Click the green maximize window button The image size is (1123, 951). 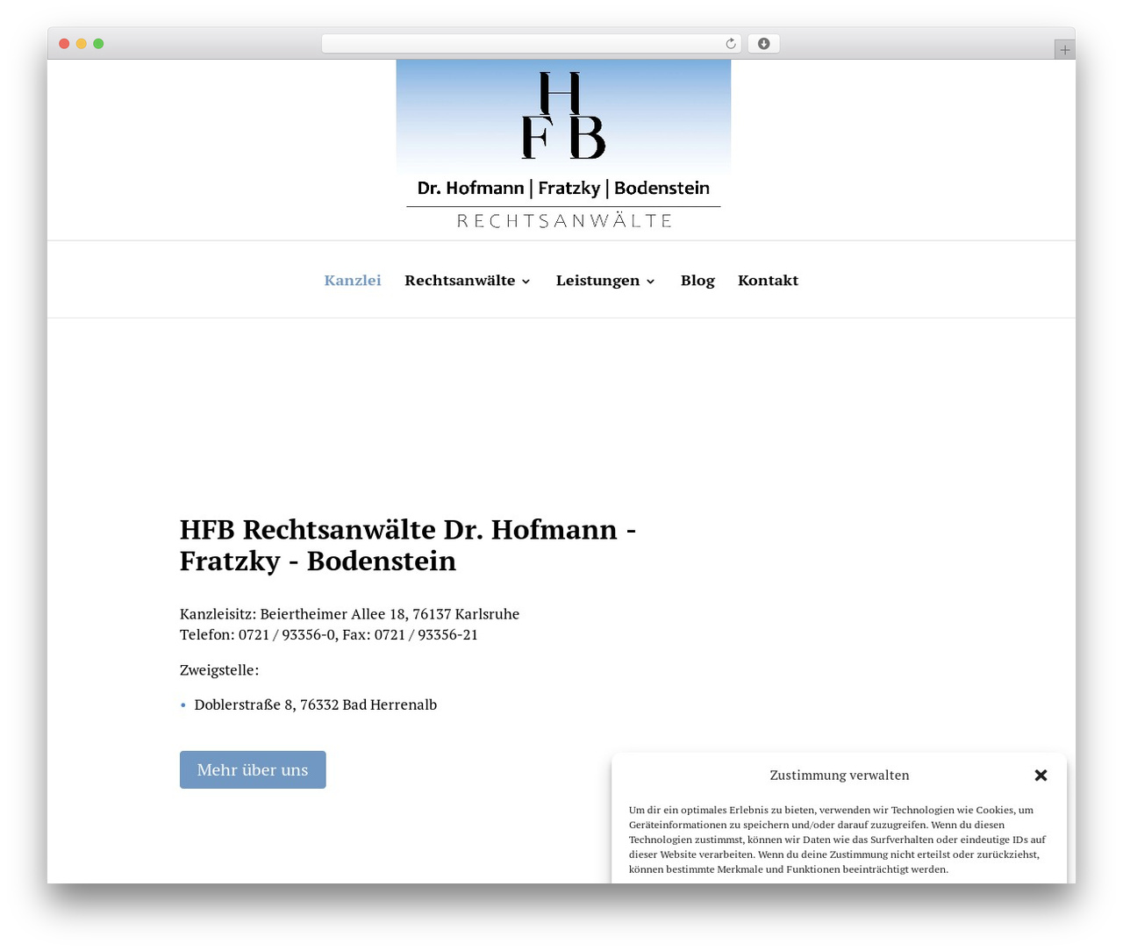(98, 44)
